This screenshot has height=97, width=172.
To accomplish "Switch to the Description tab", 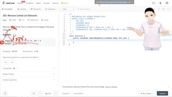I will (x=7, y=9).
